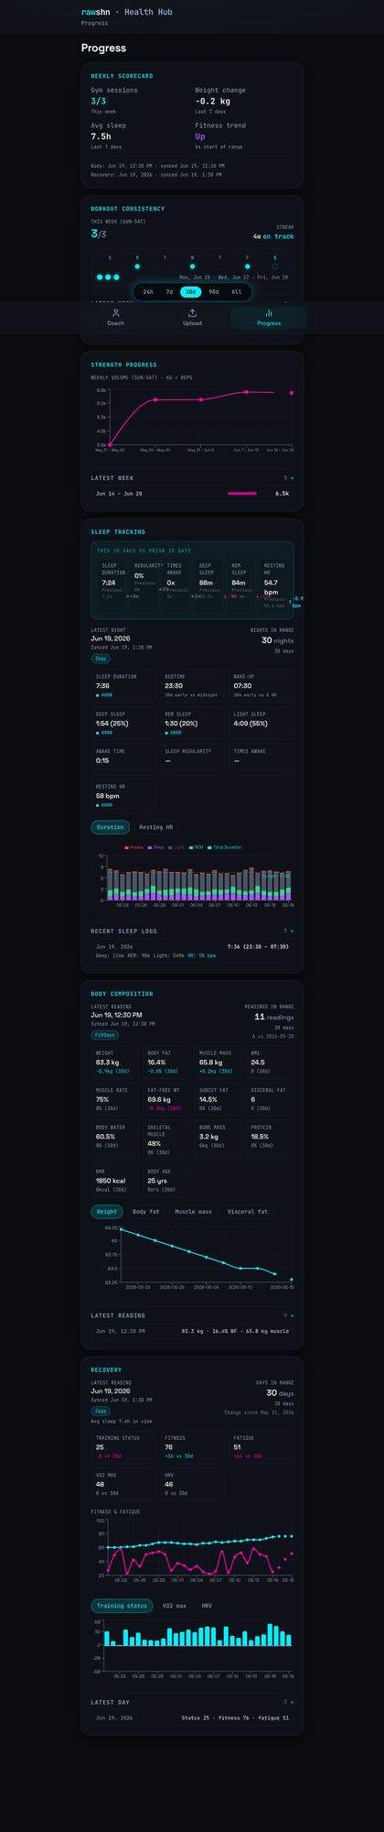The height and width of the screenshot is (1832, 384).
Task: Expand Recent Sleep Logs with 7 +
Action: (x=288, y=931)
